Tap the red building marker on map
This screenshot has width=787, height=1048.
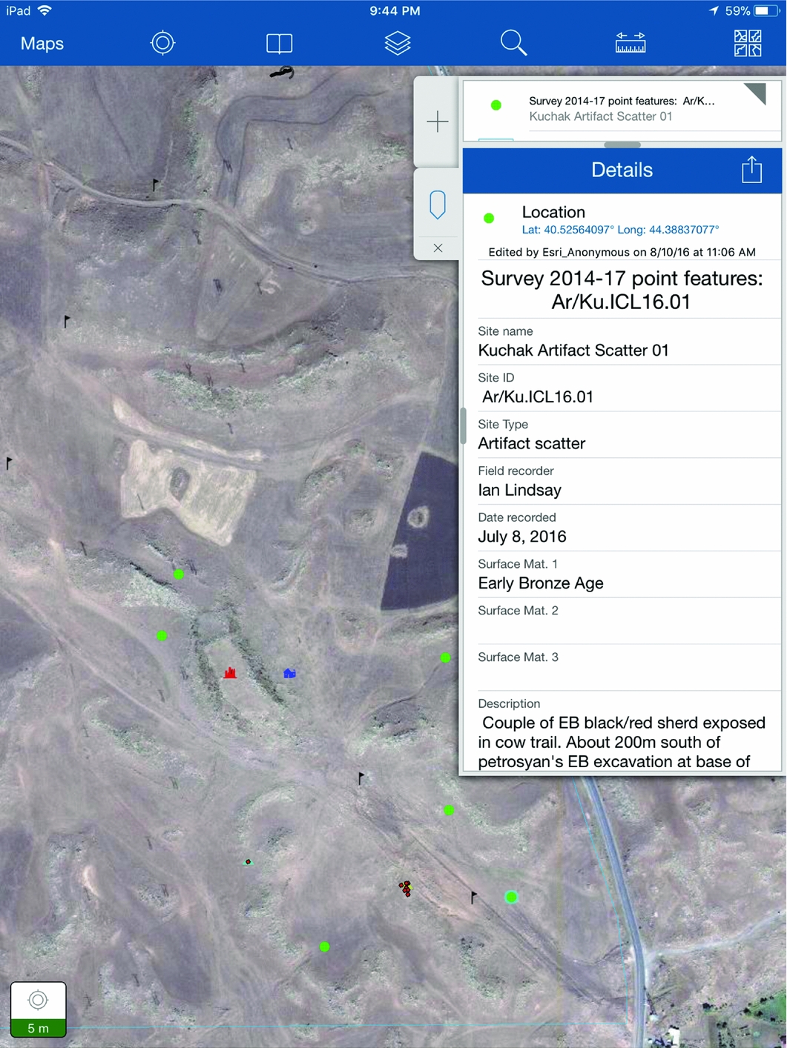point(230,673)
